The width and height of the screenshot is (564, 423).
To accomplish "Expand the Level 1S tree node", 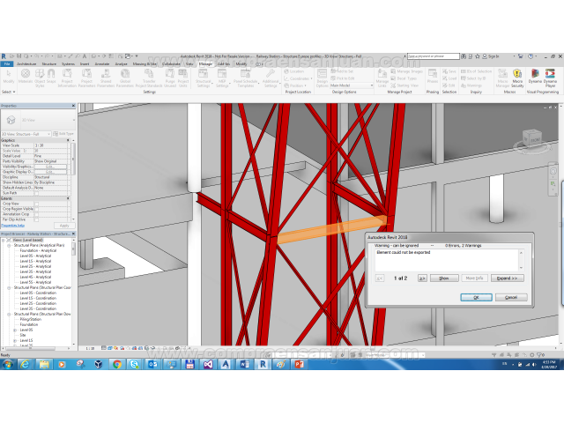I will 15,340.
